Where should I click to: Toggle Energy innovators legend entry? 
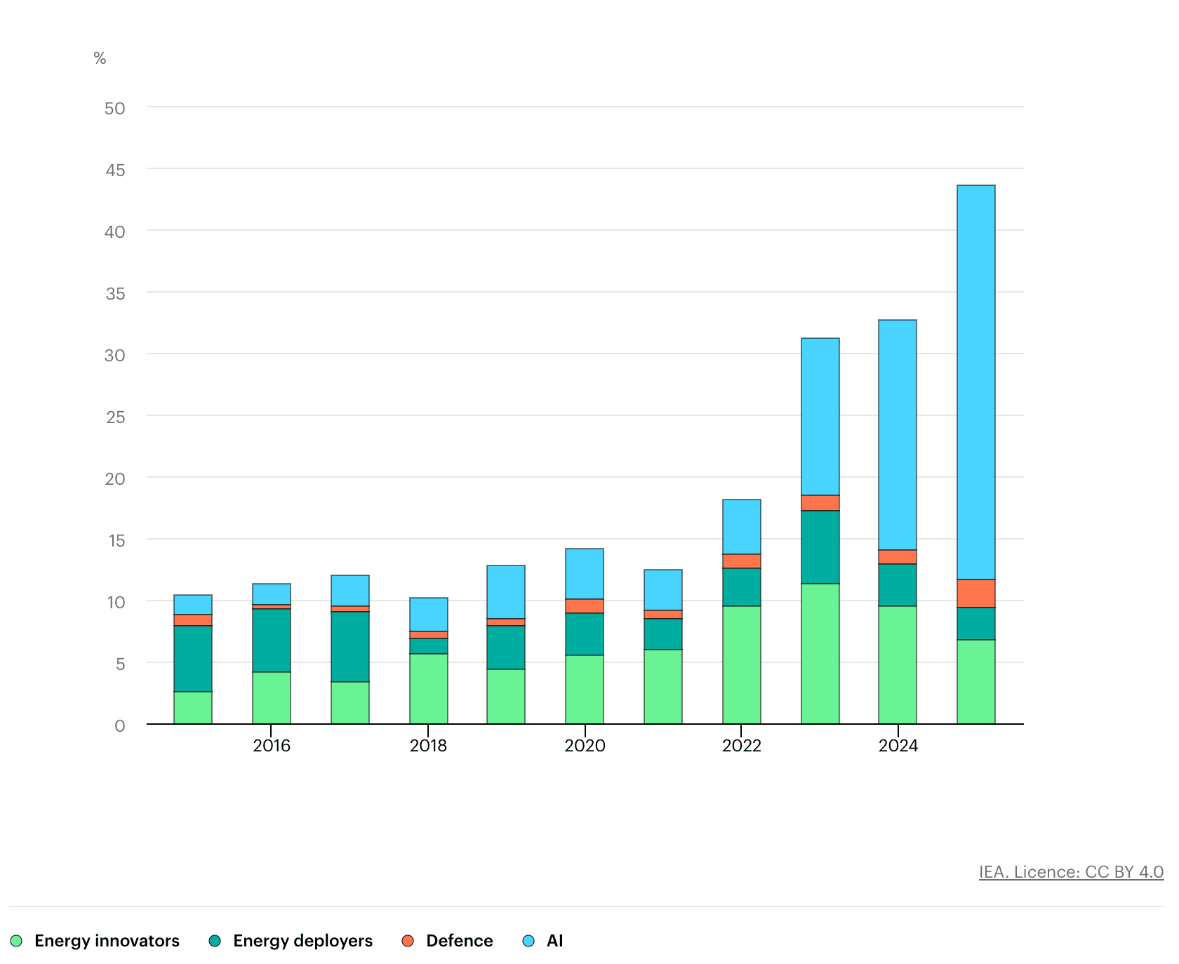coord(95,941)
